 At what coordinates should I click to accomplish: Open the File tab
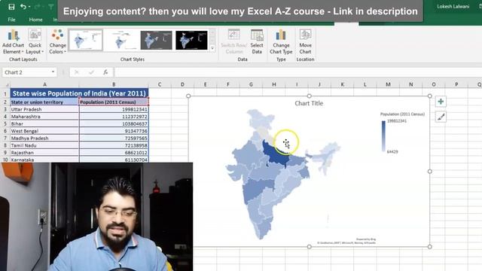pyautogui.click(x=12, y=20)
